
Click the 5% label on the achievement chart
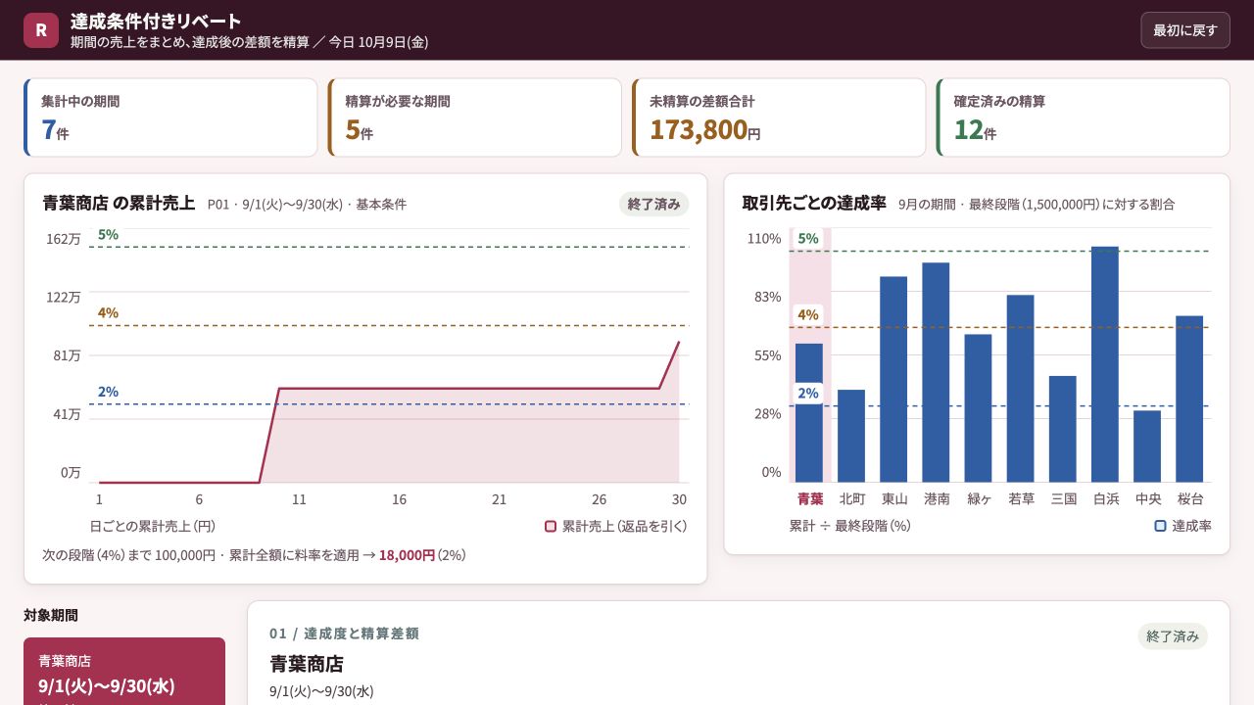(808, 238)
